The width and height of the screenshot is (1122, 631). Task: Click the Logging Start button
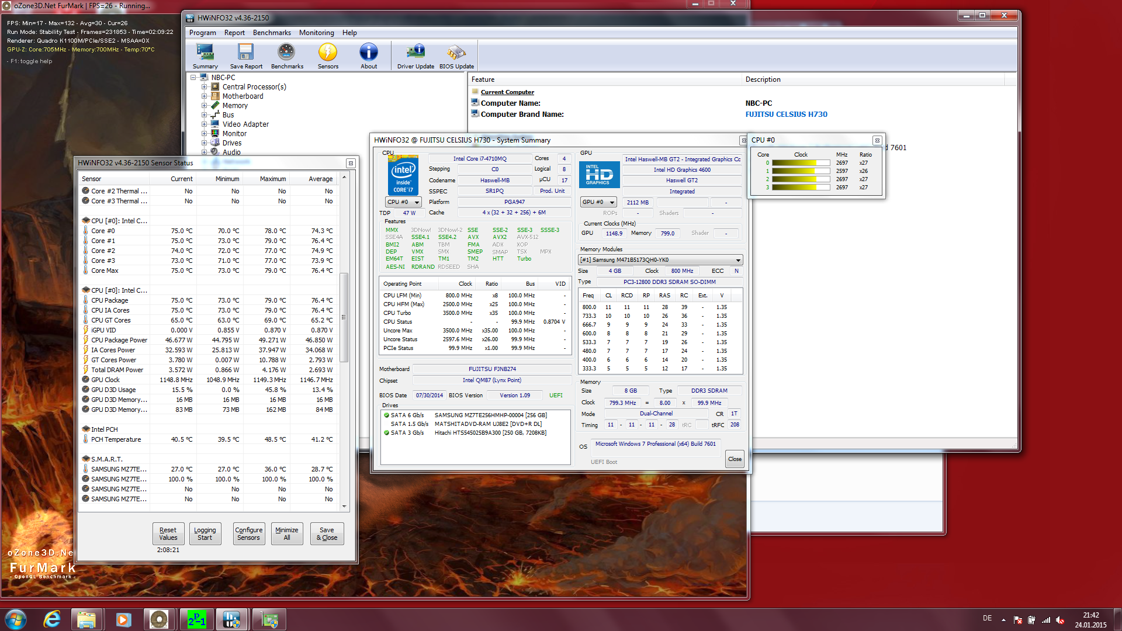tap(205, 533)
